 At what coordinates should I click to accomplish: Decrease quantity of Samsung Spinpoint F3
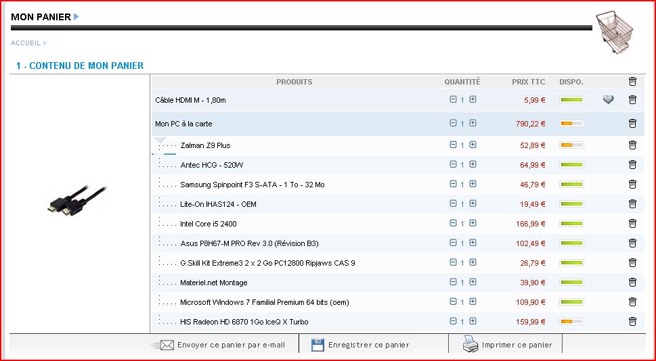(453, 184)
